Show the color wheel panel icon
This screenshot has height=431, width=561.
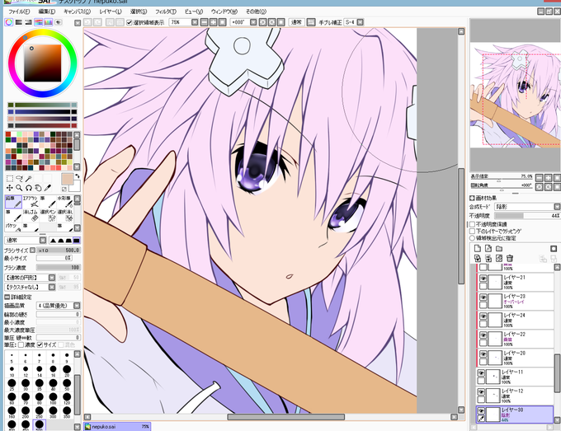9,22
